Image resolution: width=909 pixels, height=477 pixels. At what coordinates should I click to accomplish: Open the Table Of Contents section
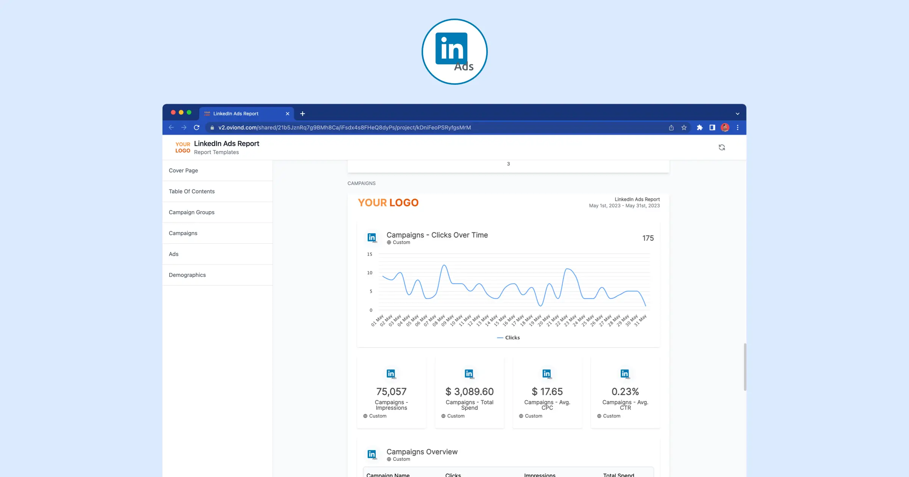coord(217,191)
